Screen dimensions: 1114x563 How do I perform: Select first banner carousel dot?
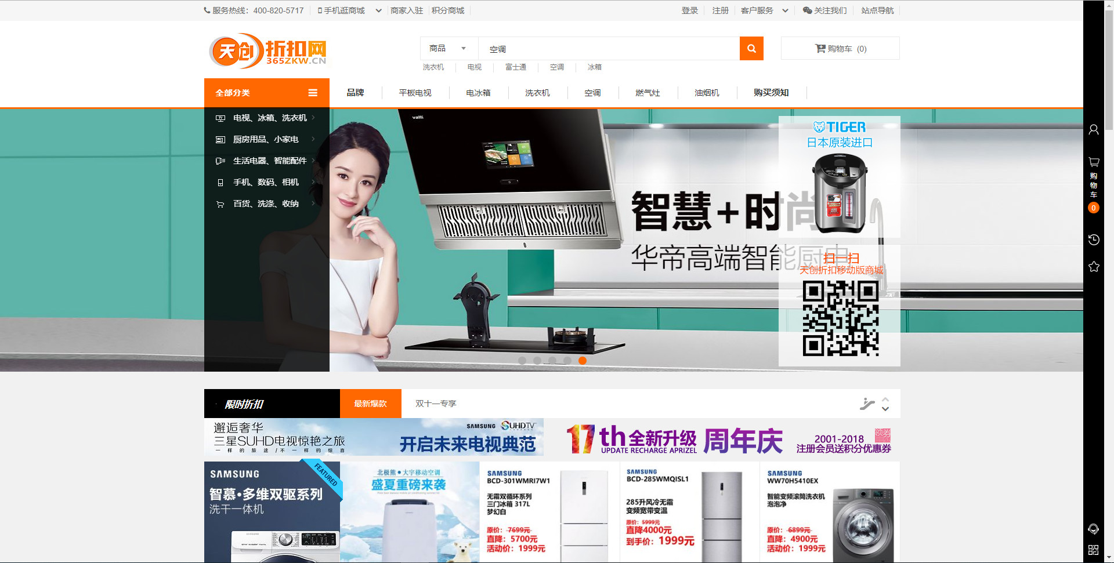click(x=522, y=361)
